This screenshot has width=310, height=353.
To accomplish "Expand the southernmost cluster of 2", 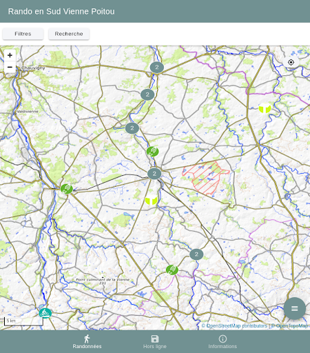I will pos(196,254).
